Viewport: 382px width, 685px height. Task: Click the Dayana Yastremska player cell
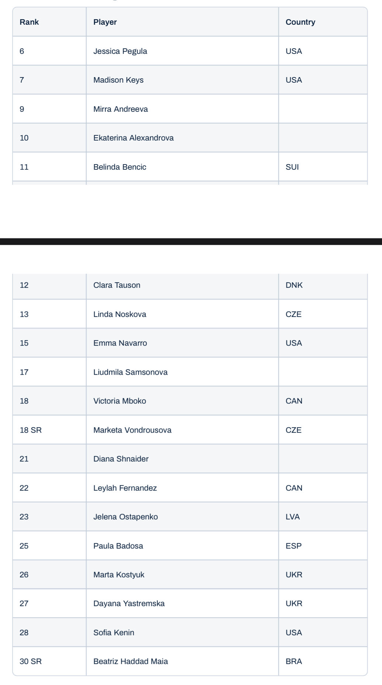[x=129, y=603]
